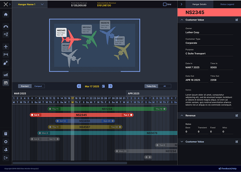Click the horizontal timeline scrollbar
Viewport: 241px width, 172px height.
(x=70, y=163)
